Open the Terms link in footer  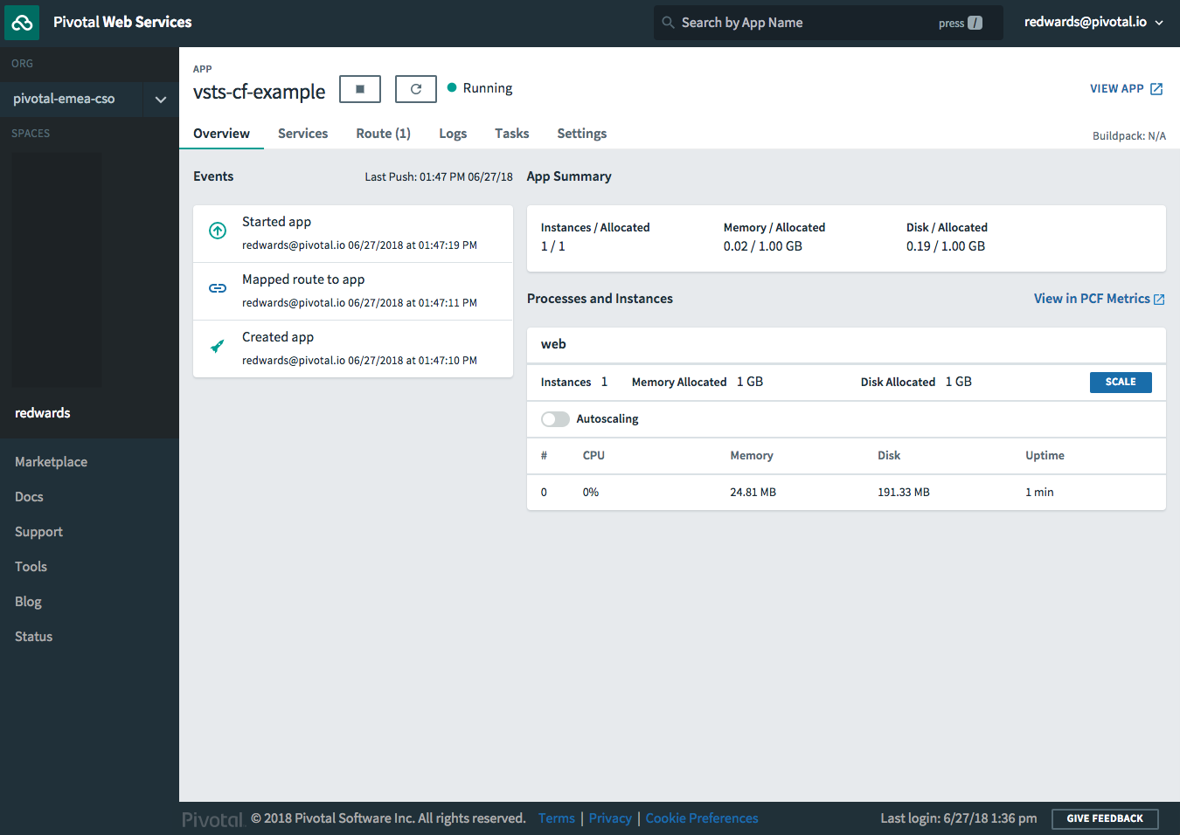pyautogui.click(x=556, y=818)
